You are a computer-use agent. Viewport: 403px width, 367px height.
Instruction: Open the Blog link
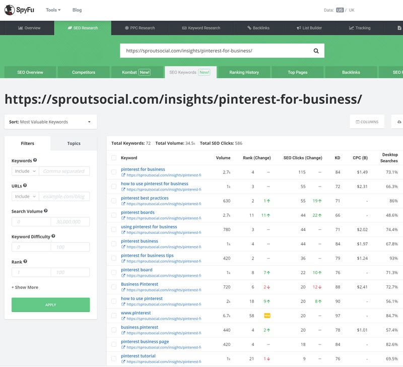(x=77, y=10)
